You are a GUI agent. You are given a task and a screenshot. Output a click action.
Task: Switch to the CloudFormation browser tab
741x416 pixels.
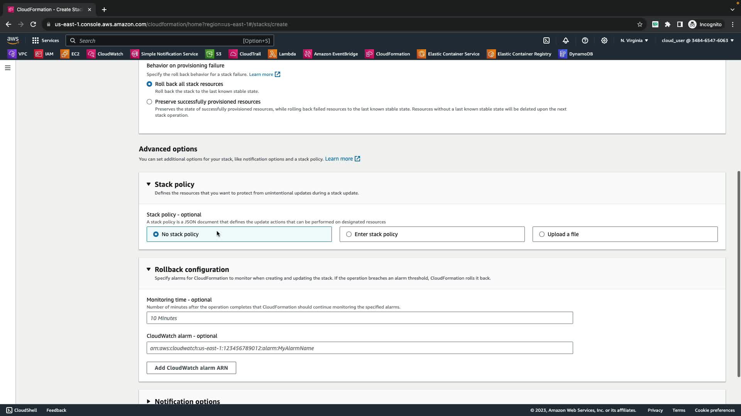pyautogui.click(x=49, y=9)
